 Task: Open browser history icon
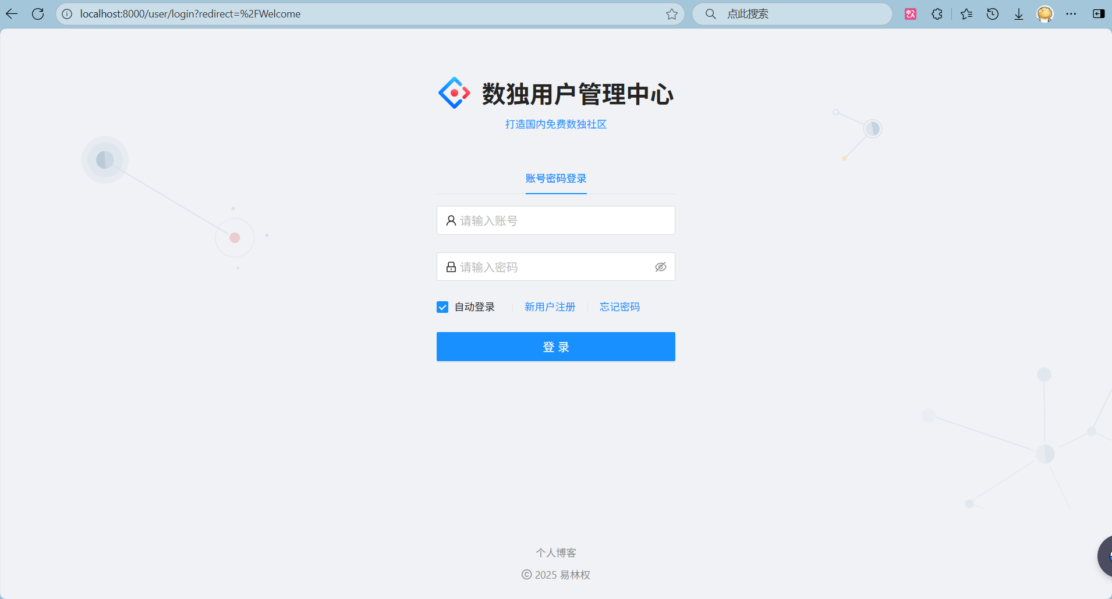(x=993, y=14)
